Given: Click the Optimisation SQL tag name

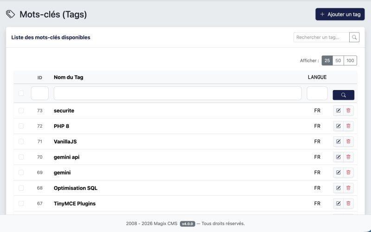Looking at the screenshot, I should pos(76,188).
